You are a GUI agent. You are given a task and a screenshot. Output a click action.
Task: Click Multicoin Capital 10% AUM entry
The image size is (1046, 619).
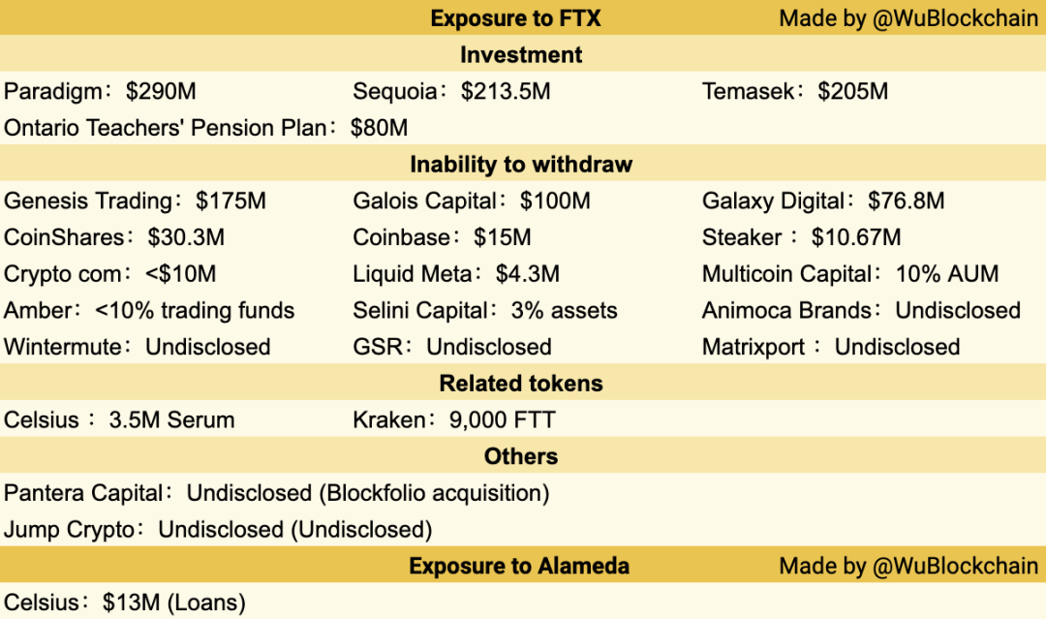(850, 273)
